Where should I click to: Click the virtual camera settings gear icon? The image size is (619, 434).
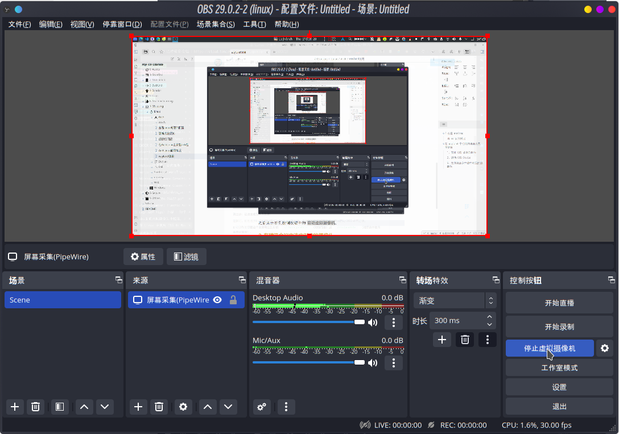604,348
